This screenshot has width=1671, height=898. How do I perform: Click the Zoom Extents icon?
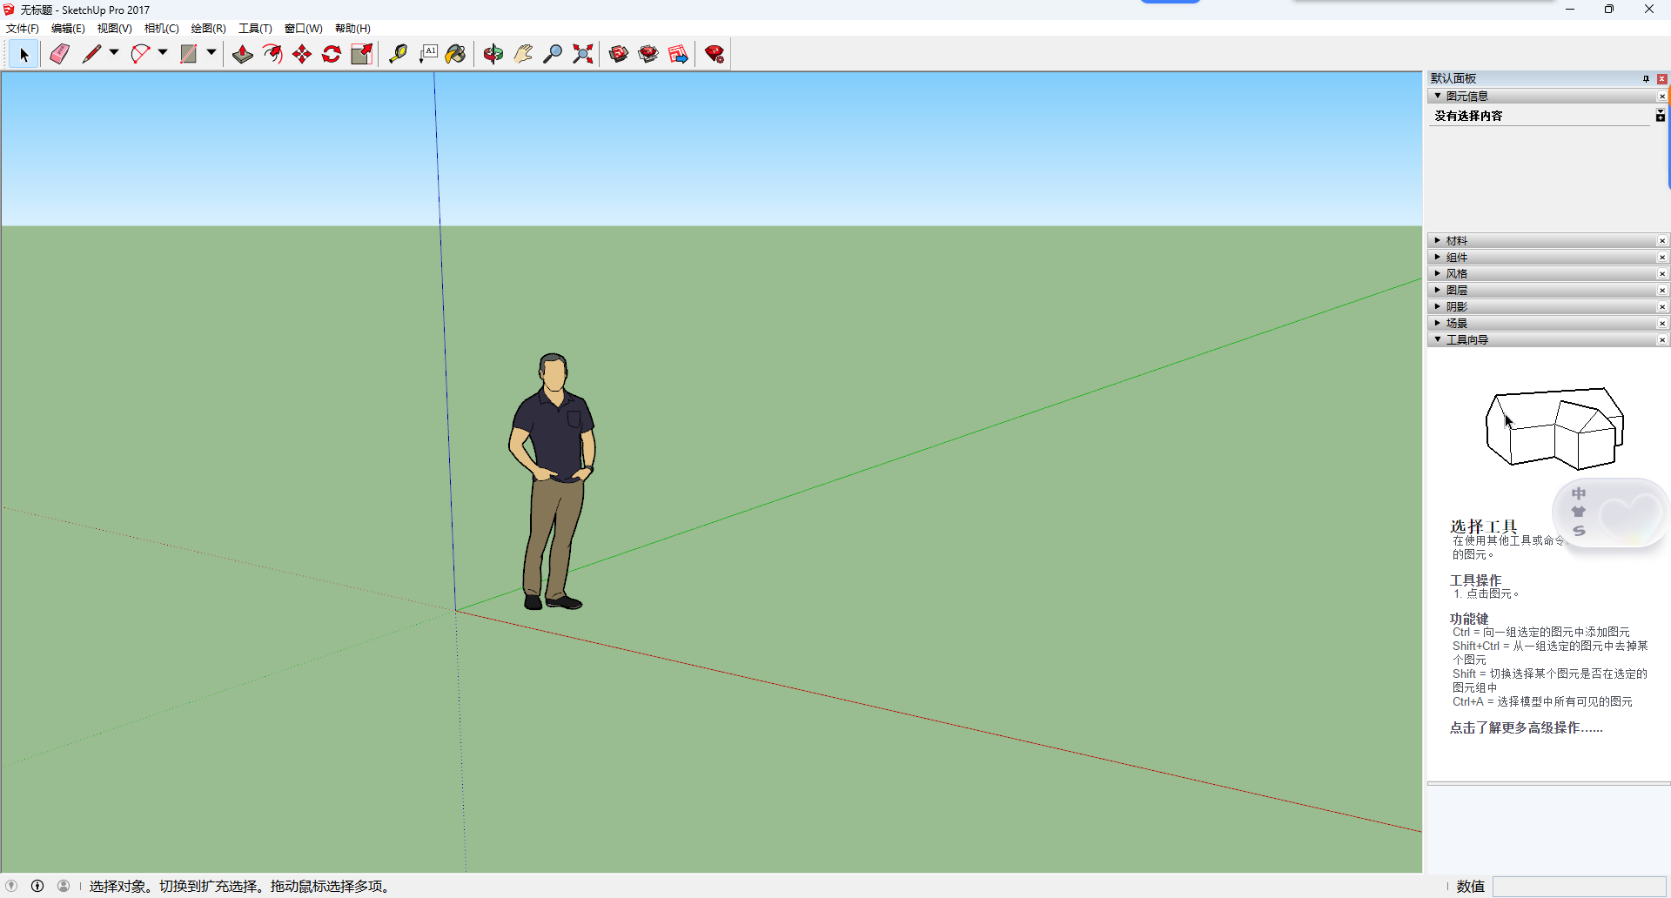click(583, 54)
